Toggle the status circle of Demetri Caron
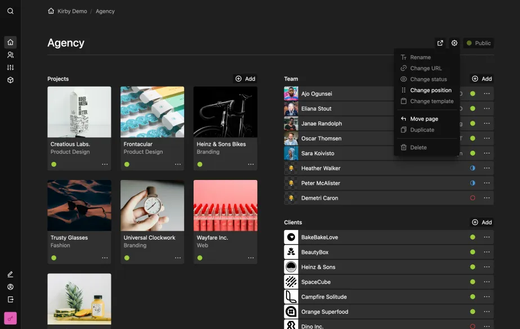This screenshot has height=329, width=520. (x=472, y=198)
